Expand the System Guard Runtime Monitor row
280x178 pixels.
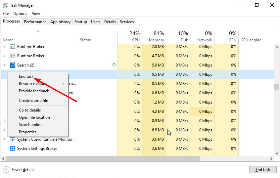click(x=5, y=139)
